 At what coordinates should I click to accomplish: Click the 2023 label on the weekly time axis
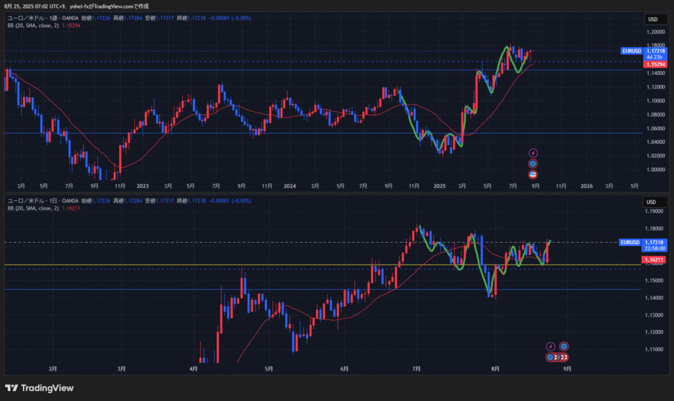143,186
